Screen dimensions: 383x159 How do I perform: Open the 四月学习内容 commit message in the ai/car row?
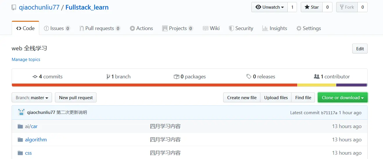pos(165,126)
